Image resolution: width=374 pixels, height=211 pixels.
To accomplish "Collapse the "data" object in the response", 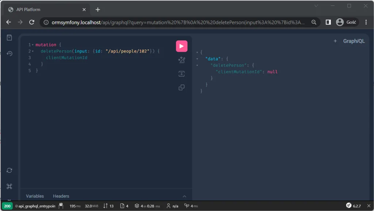I will (x=197, y=59).
